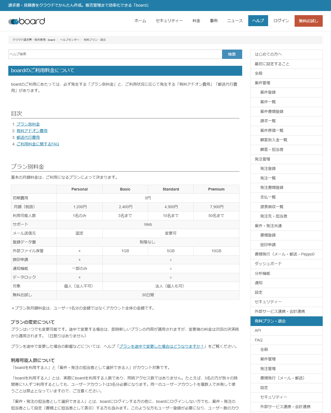This screenshot has height=413, width=331.
Task: Open link プランを途中で変更した場合はどうなりますか？
Action: point(162,346)
